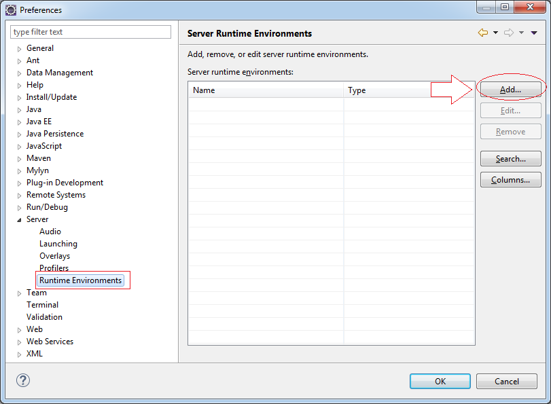Select the Web Services category label
This screenshot has height=404, width=551.
point(50,342)
